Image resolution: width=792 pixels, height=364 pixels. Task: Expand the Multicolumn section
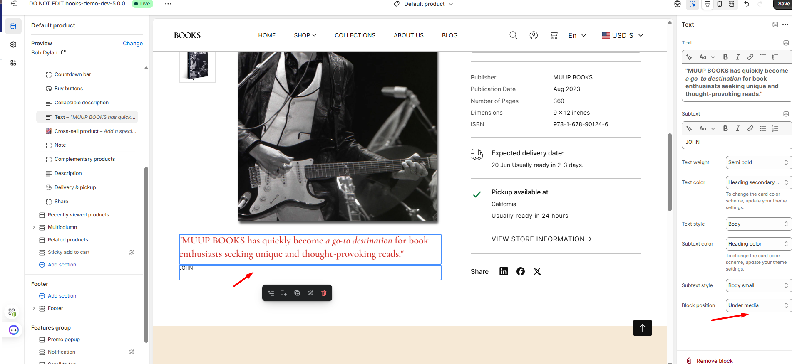pyautogui.click(x=34, y=227)
